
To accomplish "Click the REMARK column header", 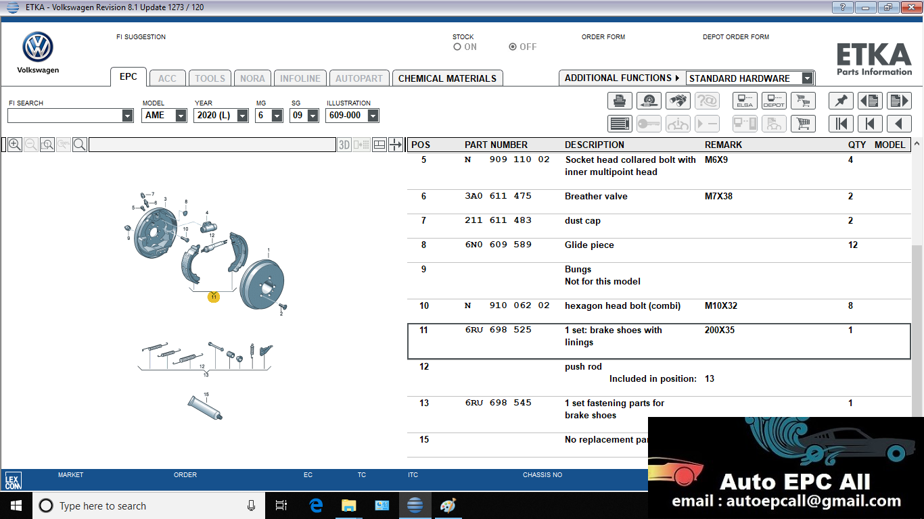I will tap(723, 145).
